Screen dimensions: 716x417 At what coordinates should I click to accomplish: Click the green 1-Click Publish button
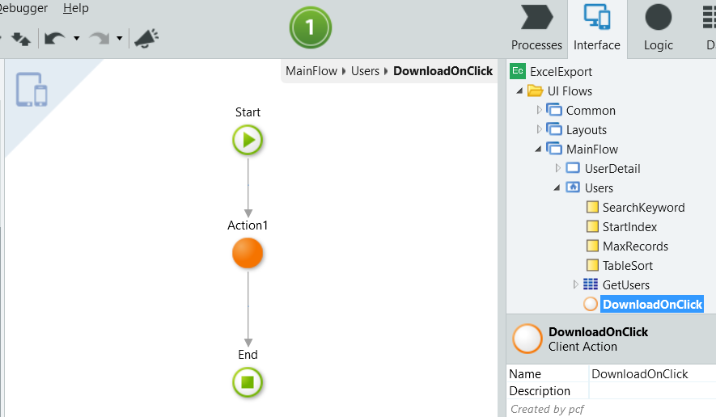[310, 29]
